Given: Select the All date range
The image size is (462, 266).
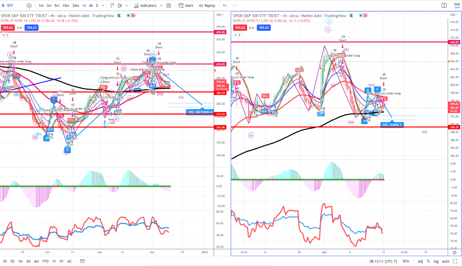Looking at the screenshot, I should coord(69,261).
